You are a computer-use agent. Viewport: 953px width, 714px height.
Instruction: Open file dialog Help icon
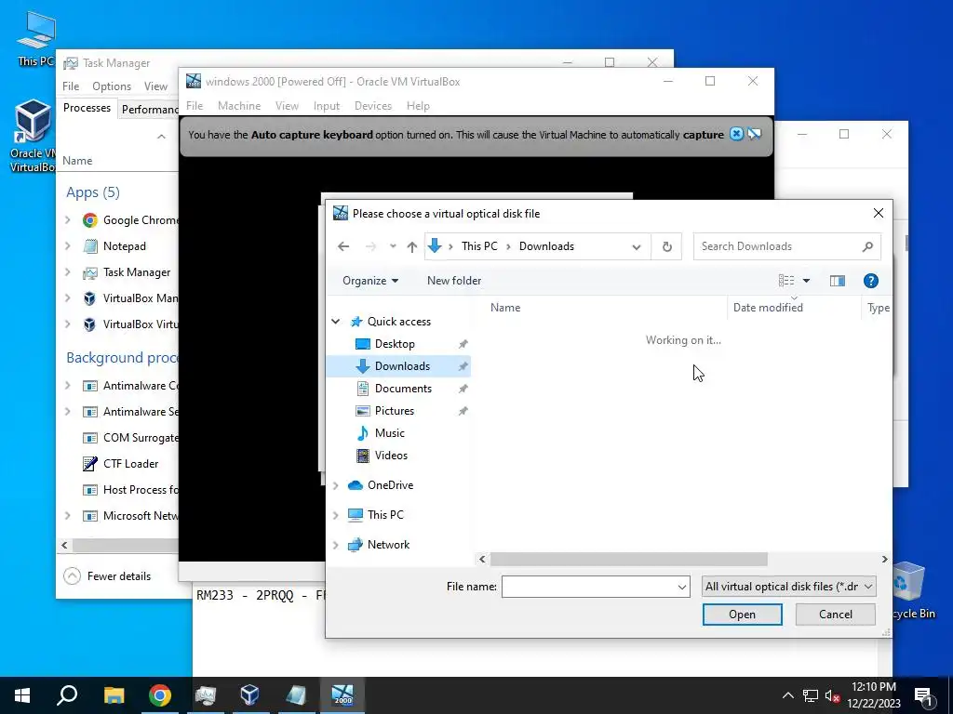point(871,281)
